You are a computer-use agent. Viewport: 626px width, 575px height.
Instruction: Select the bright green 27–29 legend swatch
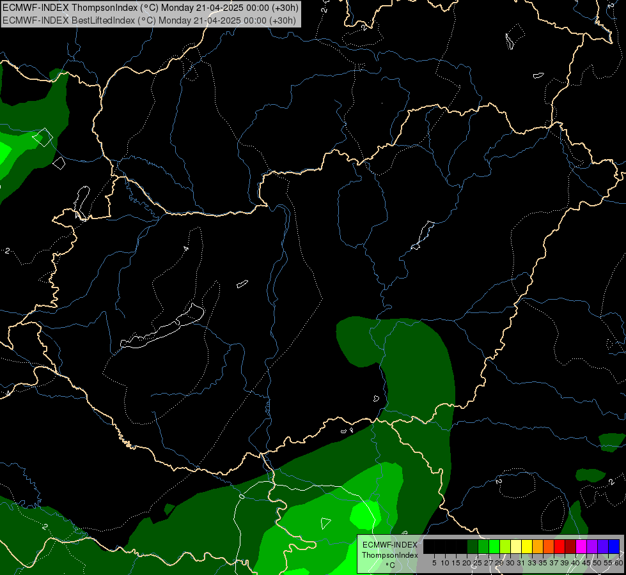coord(494,546)
